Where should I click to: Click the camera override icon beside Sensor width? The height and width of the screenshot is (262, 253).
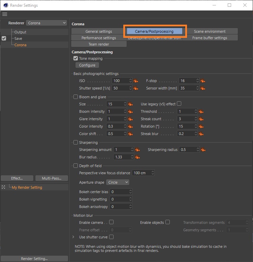coord(202,88)
